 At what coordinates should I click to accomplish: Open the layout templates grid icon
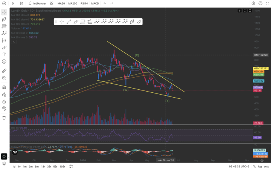[x=52, y=3]
